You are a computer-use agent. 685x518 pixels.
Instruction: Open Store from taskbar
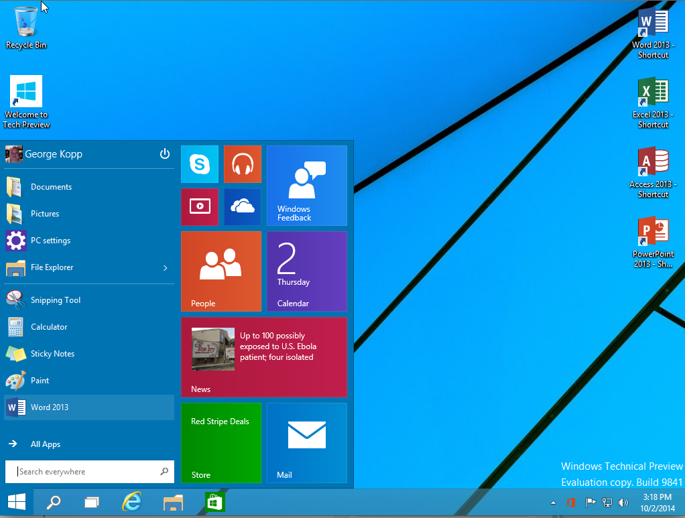pyautogui.click(x=214, y=503)
